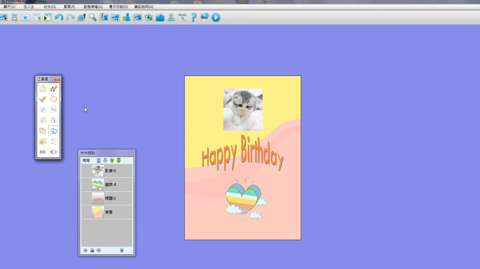Send object to bottom layer arrow

(x=99, y=161)
